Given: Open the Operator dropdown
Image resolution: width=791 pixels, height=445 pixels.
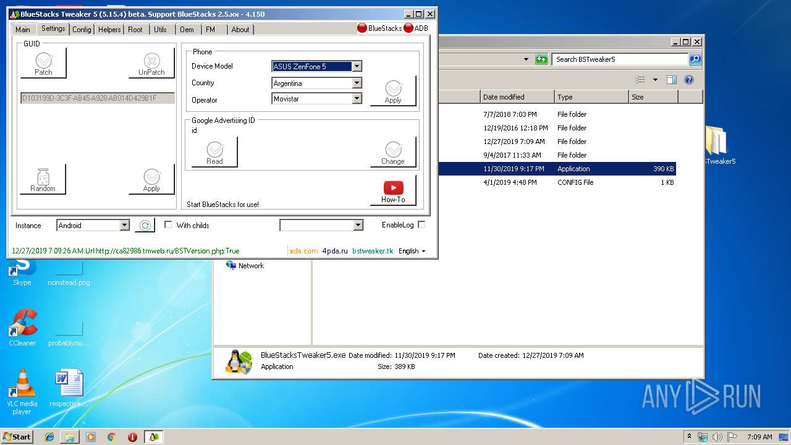Looking at the screenshot, I should 357,98.
